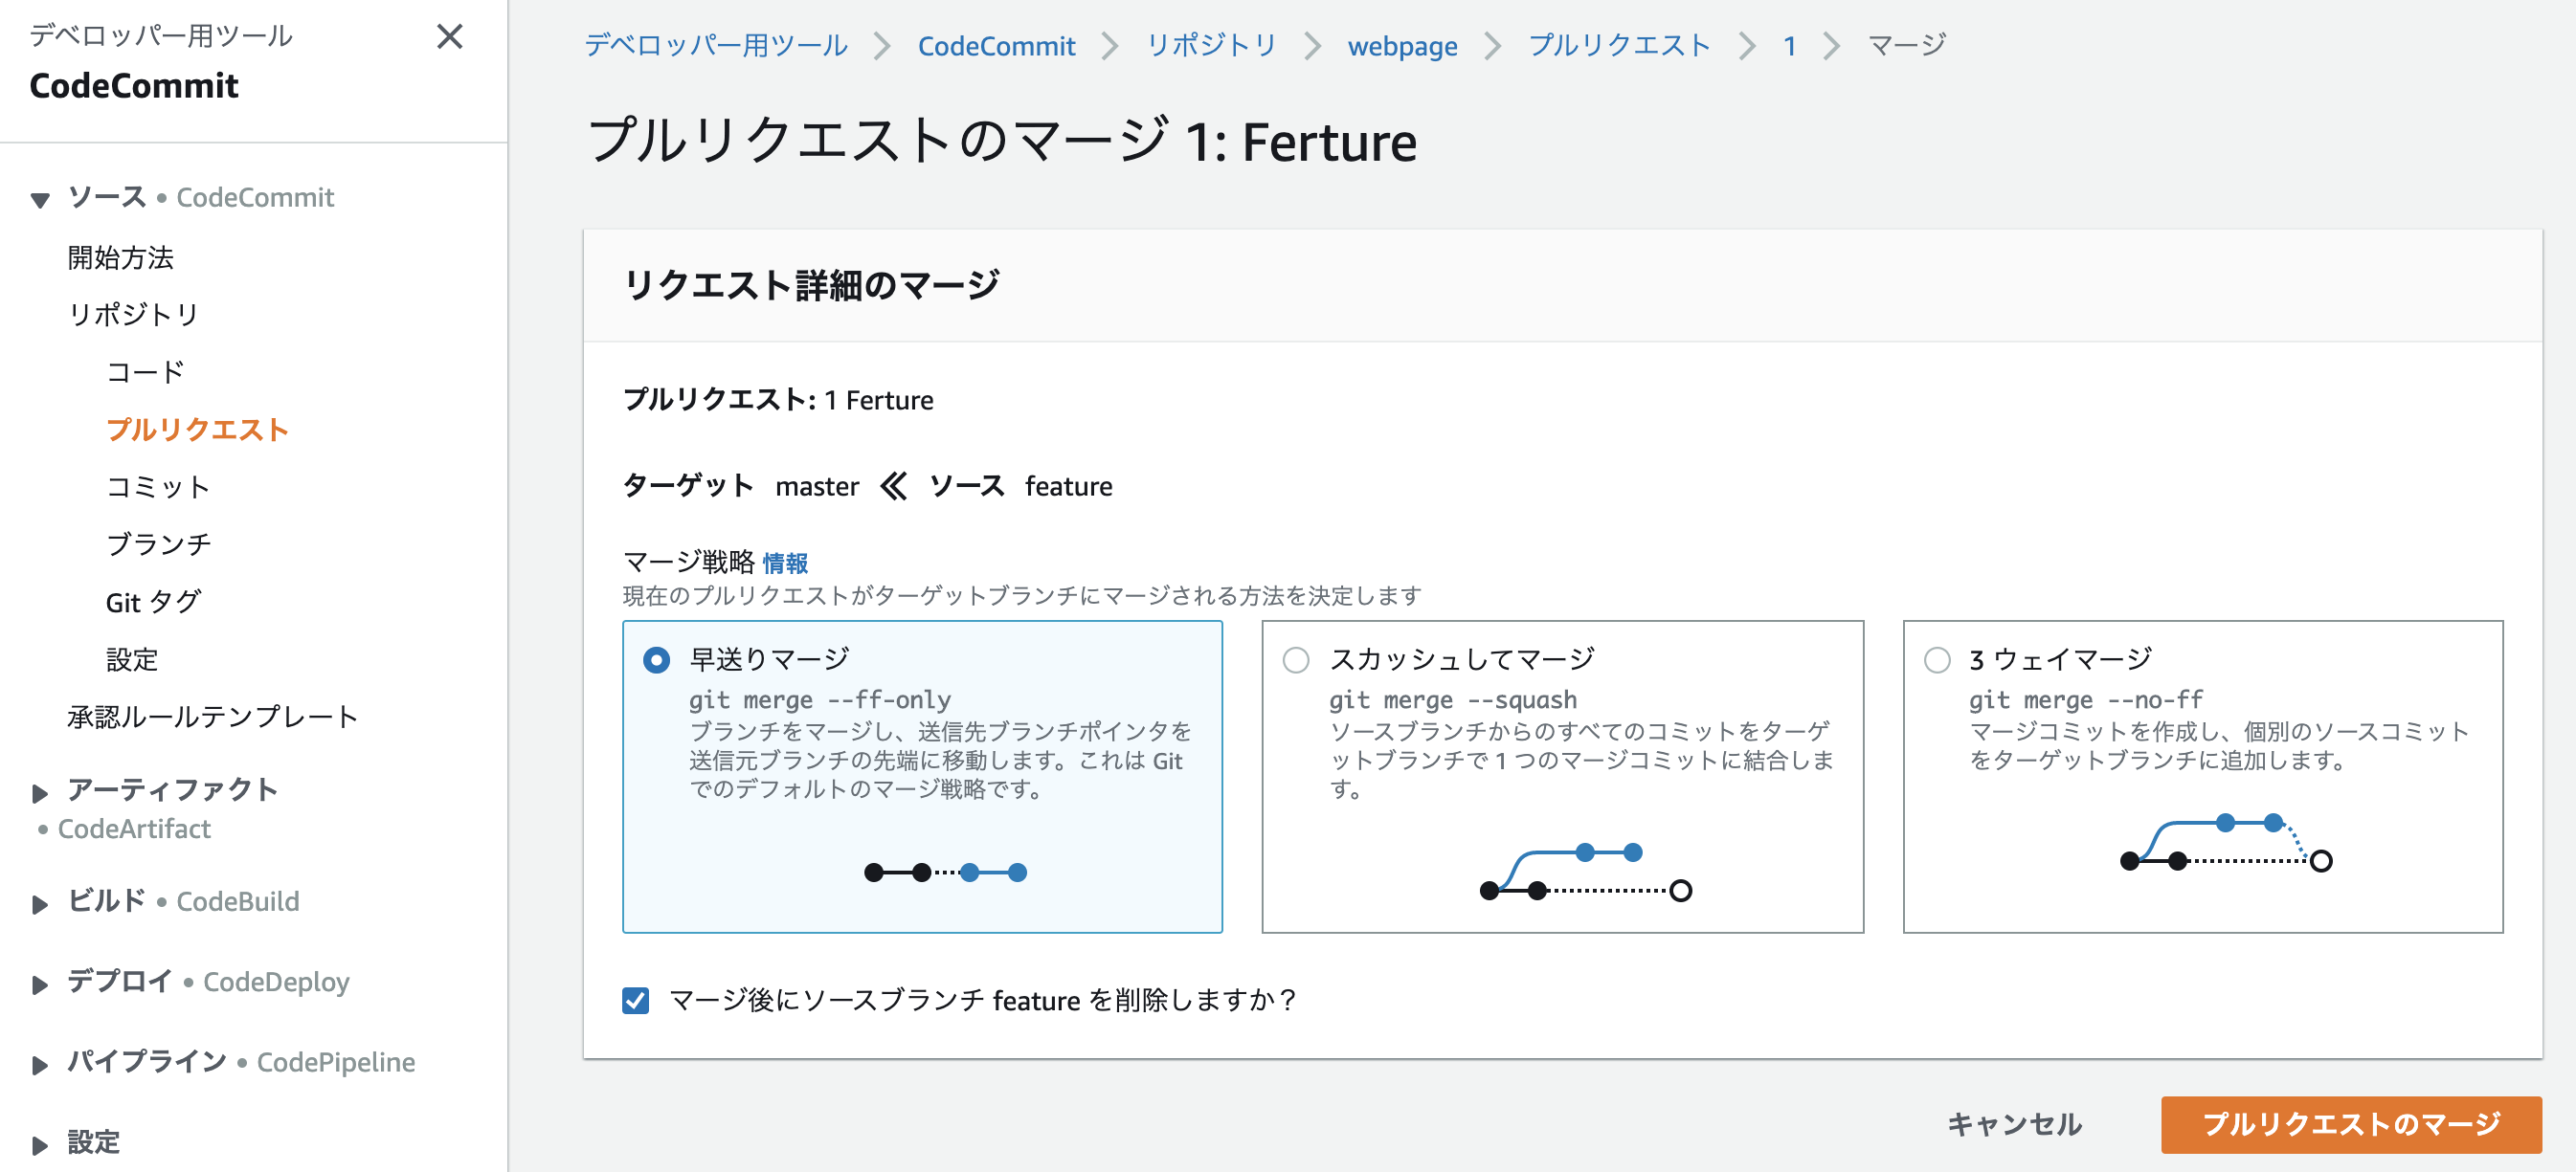The width and height of the screenshot is (2576, 1172).
Task: Click the feature source branch name
Action: pos(1068,487)
